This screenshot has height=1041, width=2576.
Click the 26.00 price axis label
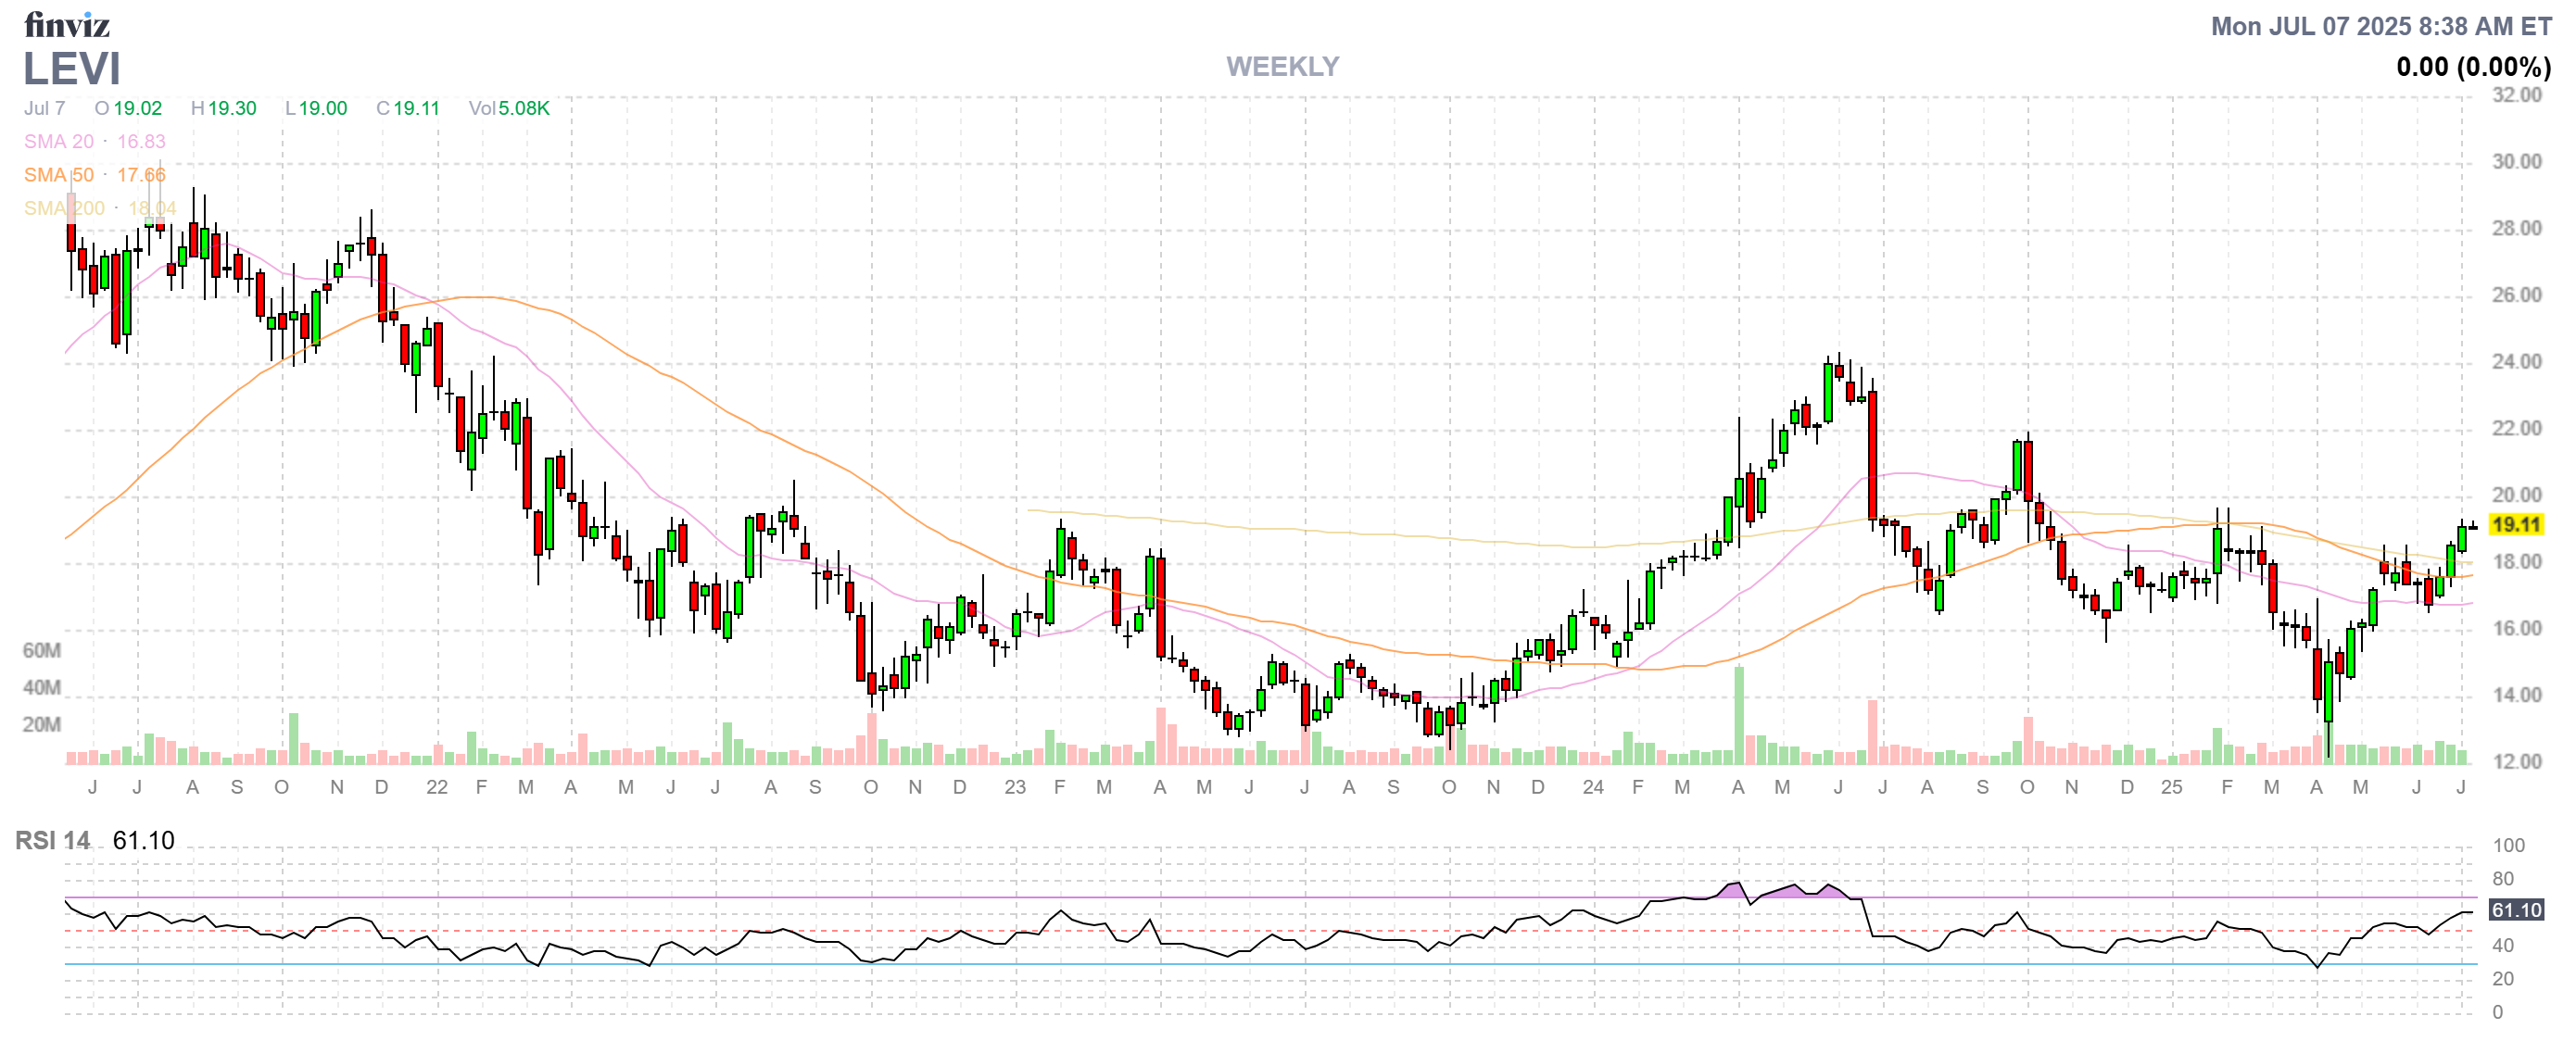tap(2516, 295)
